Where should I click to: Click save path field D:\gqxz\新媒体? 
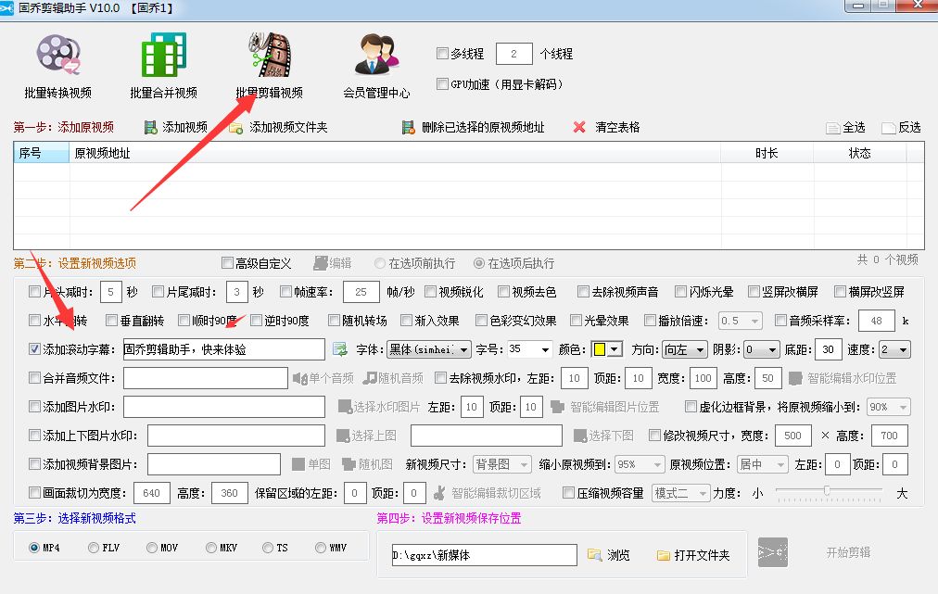tap(484, 555)
